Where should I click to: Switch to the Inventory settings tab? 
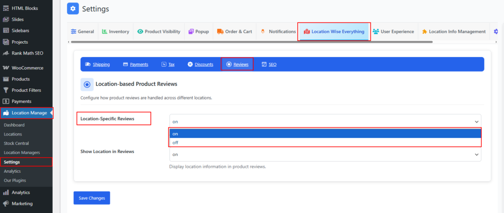[116, 31]
